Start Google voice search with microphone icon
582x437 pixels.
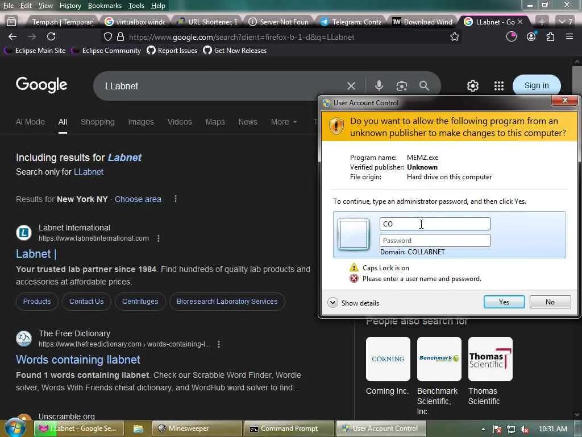click(379, 86)
